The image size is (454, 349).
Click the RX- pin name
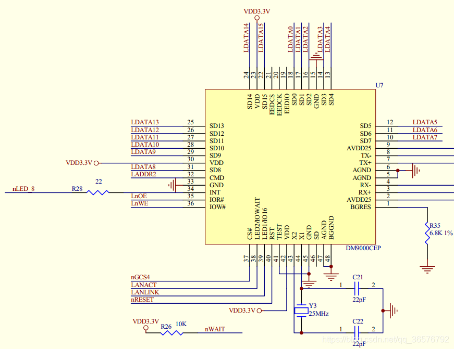pyautogui.click(x=365, y=185)
